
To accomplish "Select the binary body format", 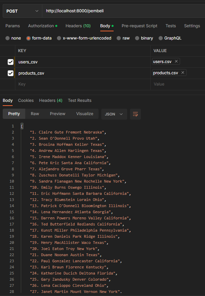I will click(x=138, y=38).
